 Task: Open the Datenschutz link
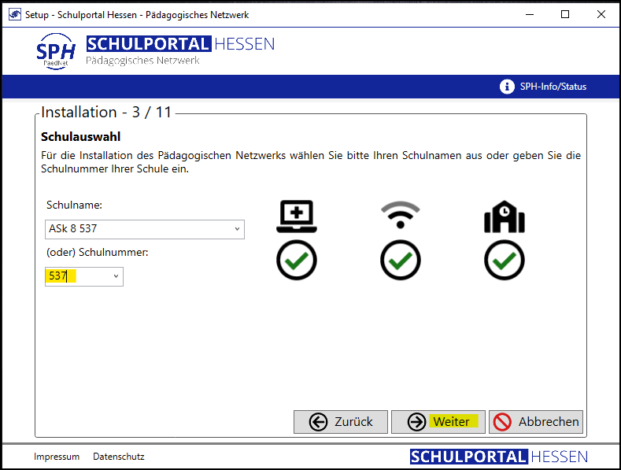119,457
